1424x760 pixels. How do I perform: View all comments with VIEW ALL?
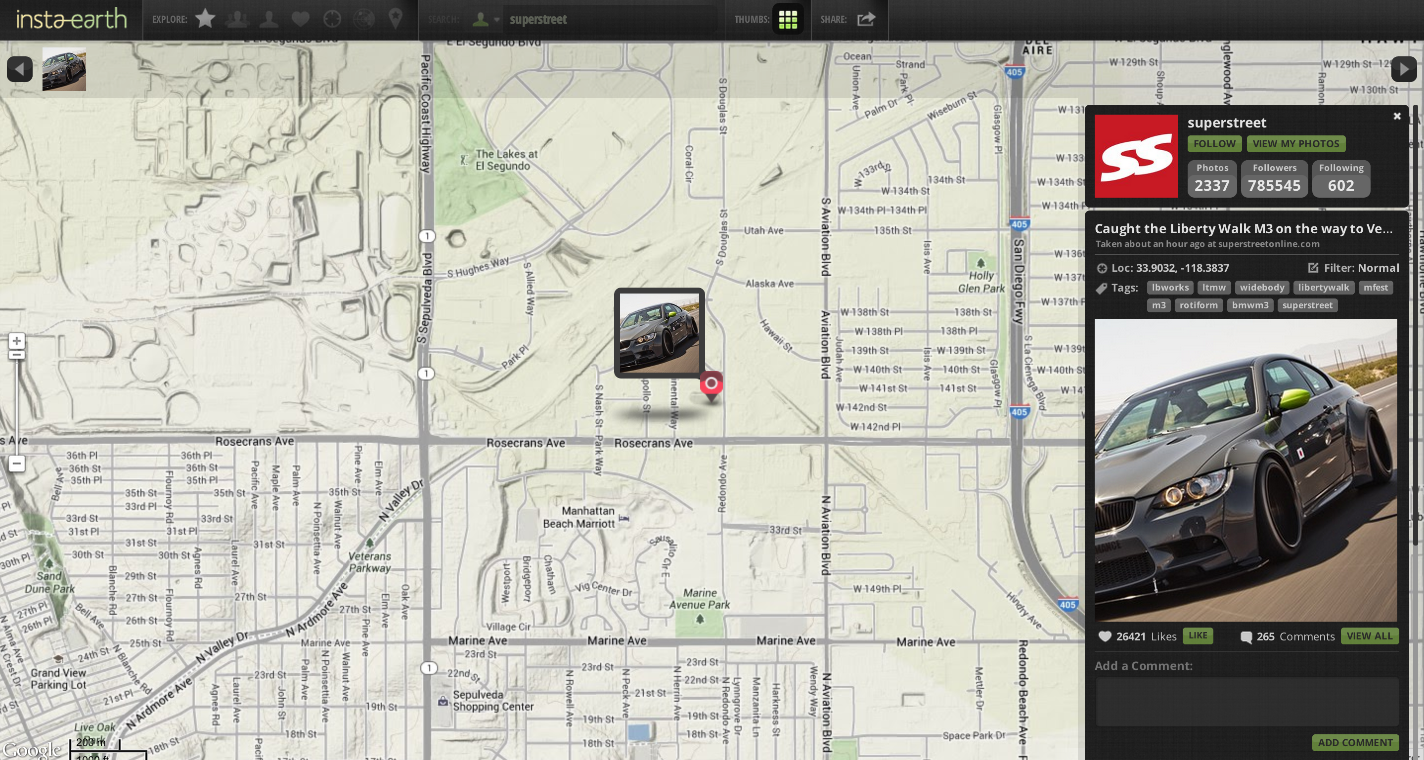pyautogui.click(x=1369, y=636)
